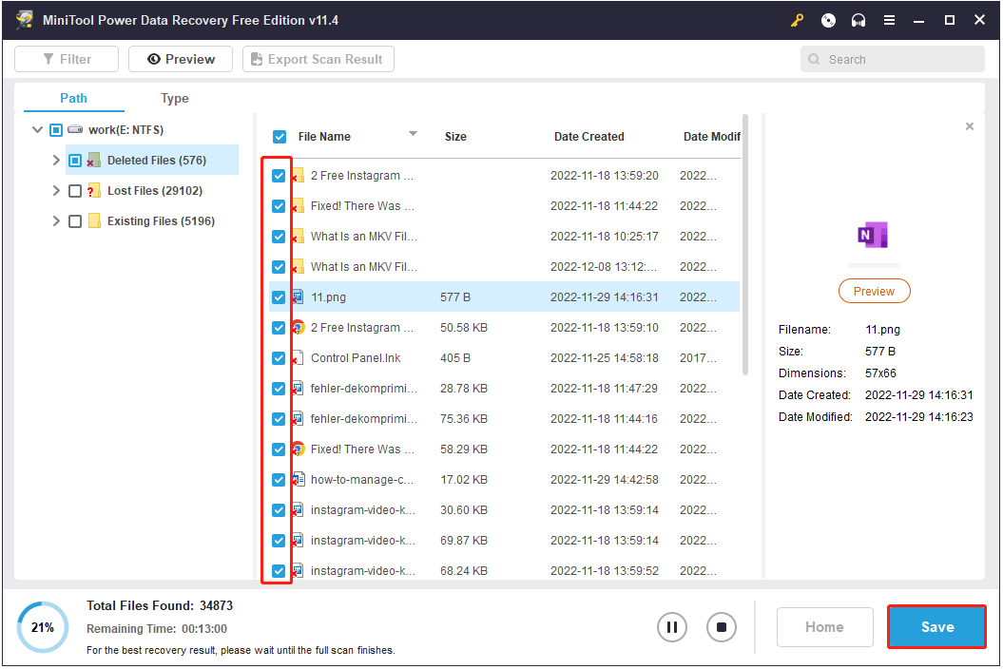Click the 21% scan progress circle
The width and height of the screenshot is (1003, 669).
pyautogui.click(x=42, y=627)
